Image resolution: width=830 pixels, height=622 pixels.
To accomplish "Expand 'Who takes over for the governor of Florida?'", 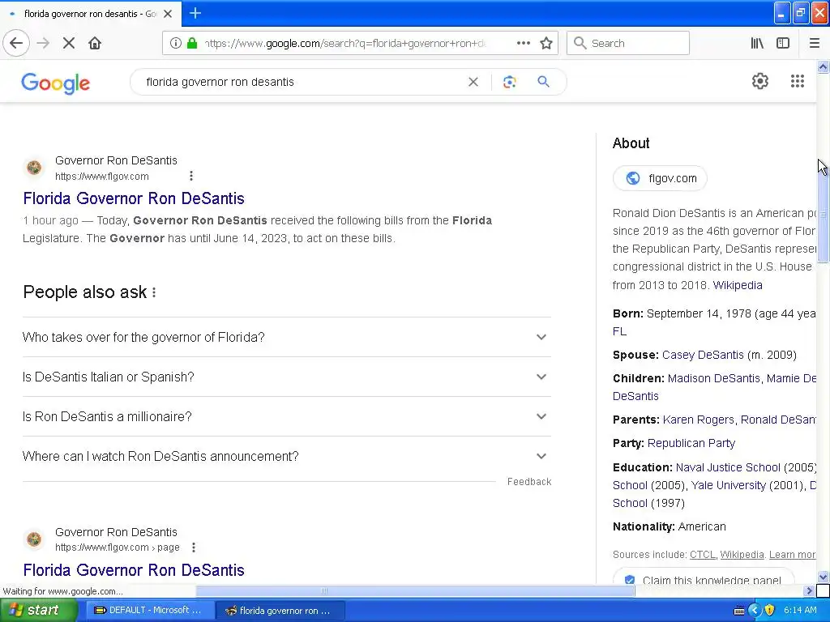I will tap(286, 337).
